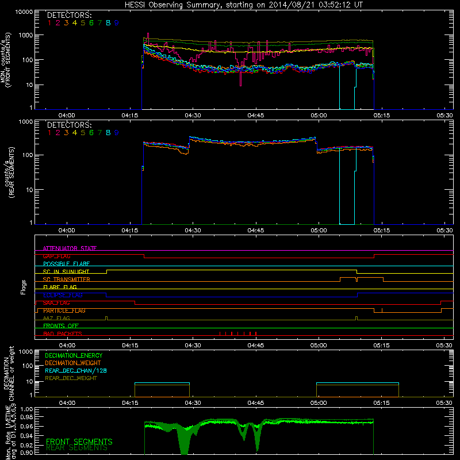Screen dimensions: 460x460
Task: Click the ECLIPSE_FLAG label
Action: (63, 295)
